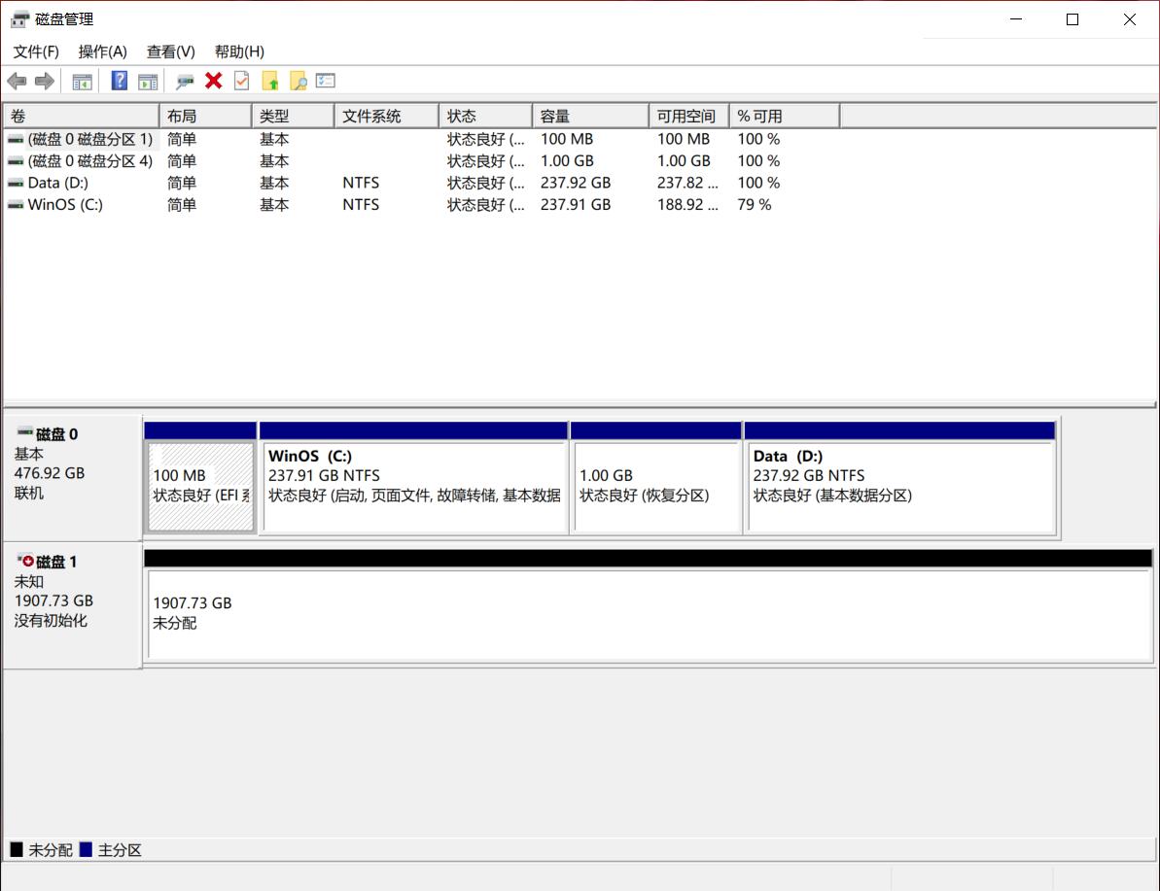The width and height of the screenshot is (1160, 891).
Task: Select the WinOS (C:) partition block
Action: tap(413, 486)
